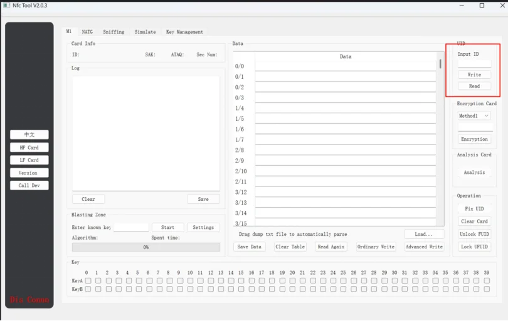Toggle KeyA checkbox for sector 25

(x=344, y=280)
